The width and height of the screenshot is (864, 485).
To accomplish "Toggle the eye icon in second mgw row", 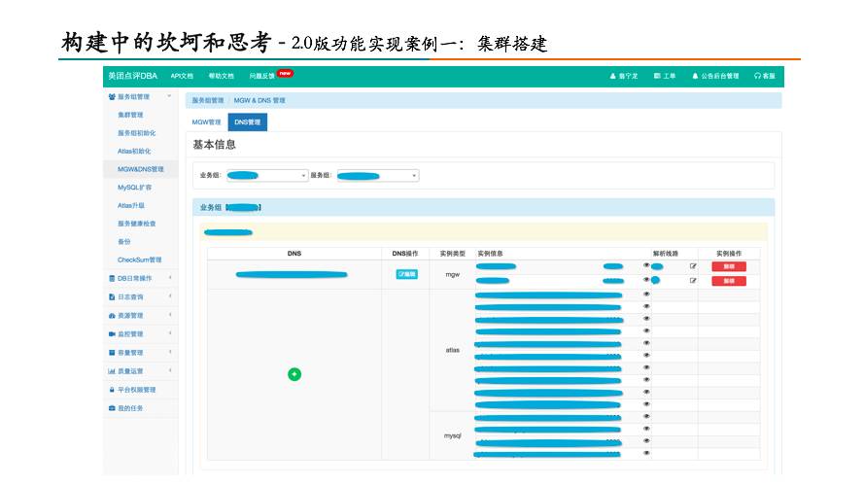I will [646, 280].
